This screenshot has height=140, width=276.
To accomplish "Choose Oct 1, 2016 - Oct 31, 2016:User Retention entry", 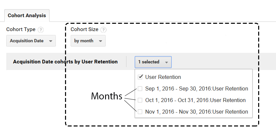I will pos(195,100).
